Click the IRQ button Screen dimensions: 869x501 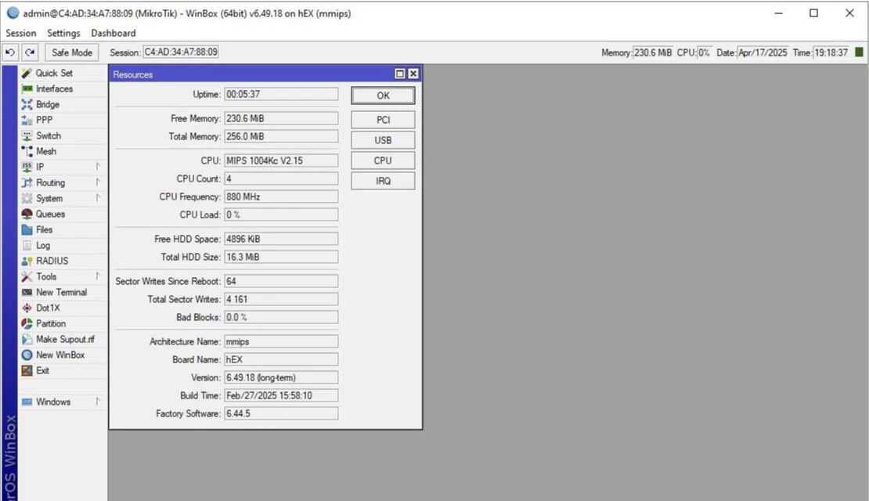click(383, 182)
